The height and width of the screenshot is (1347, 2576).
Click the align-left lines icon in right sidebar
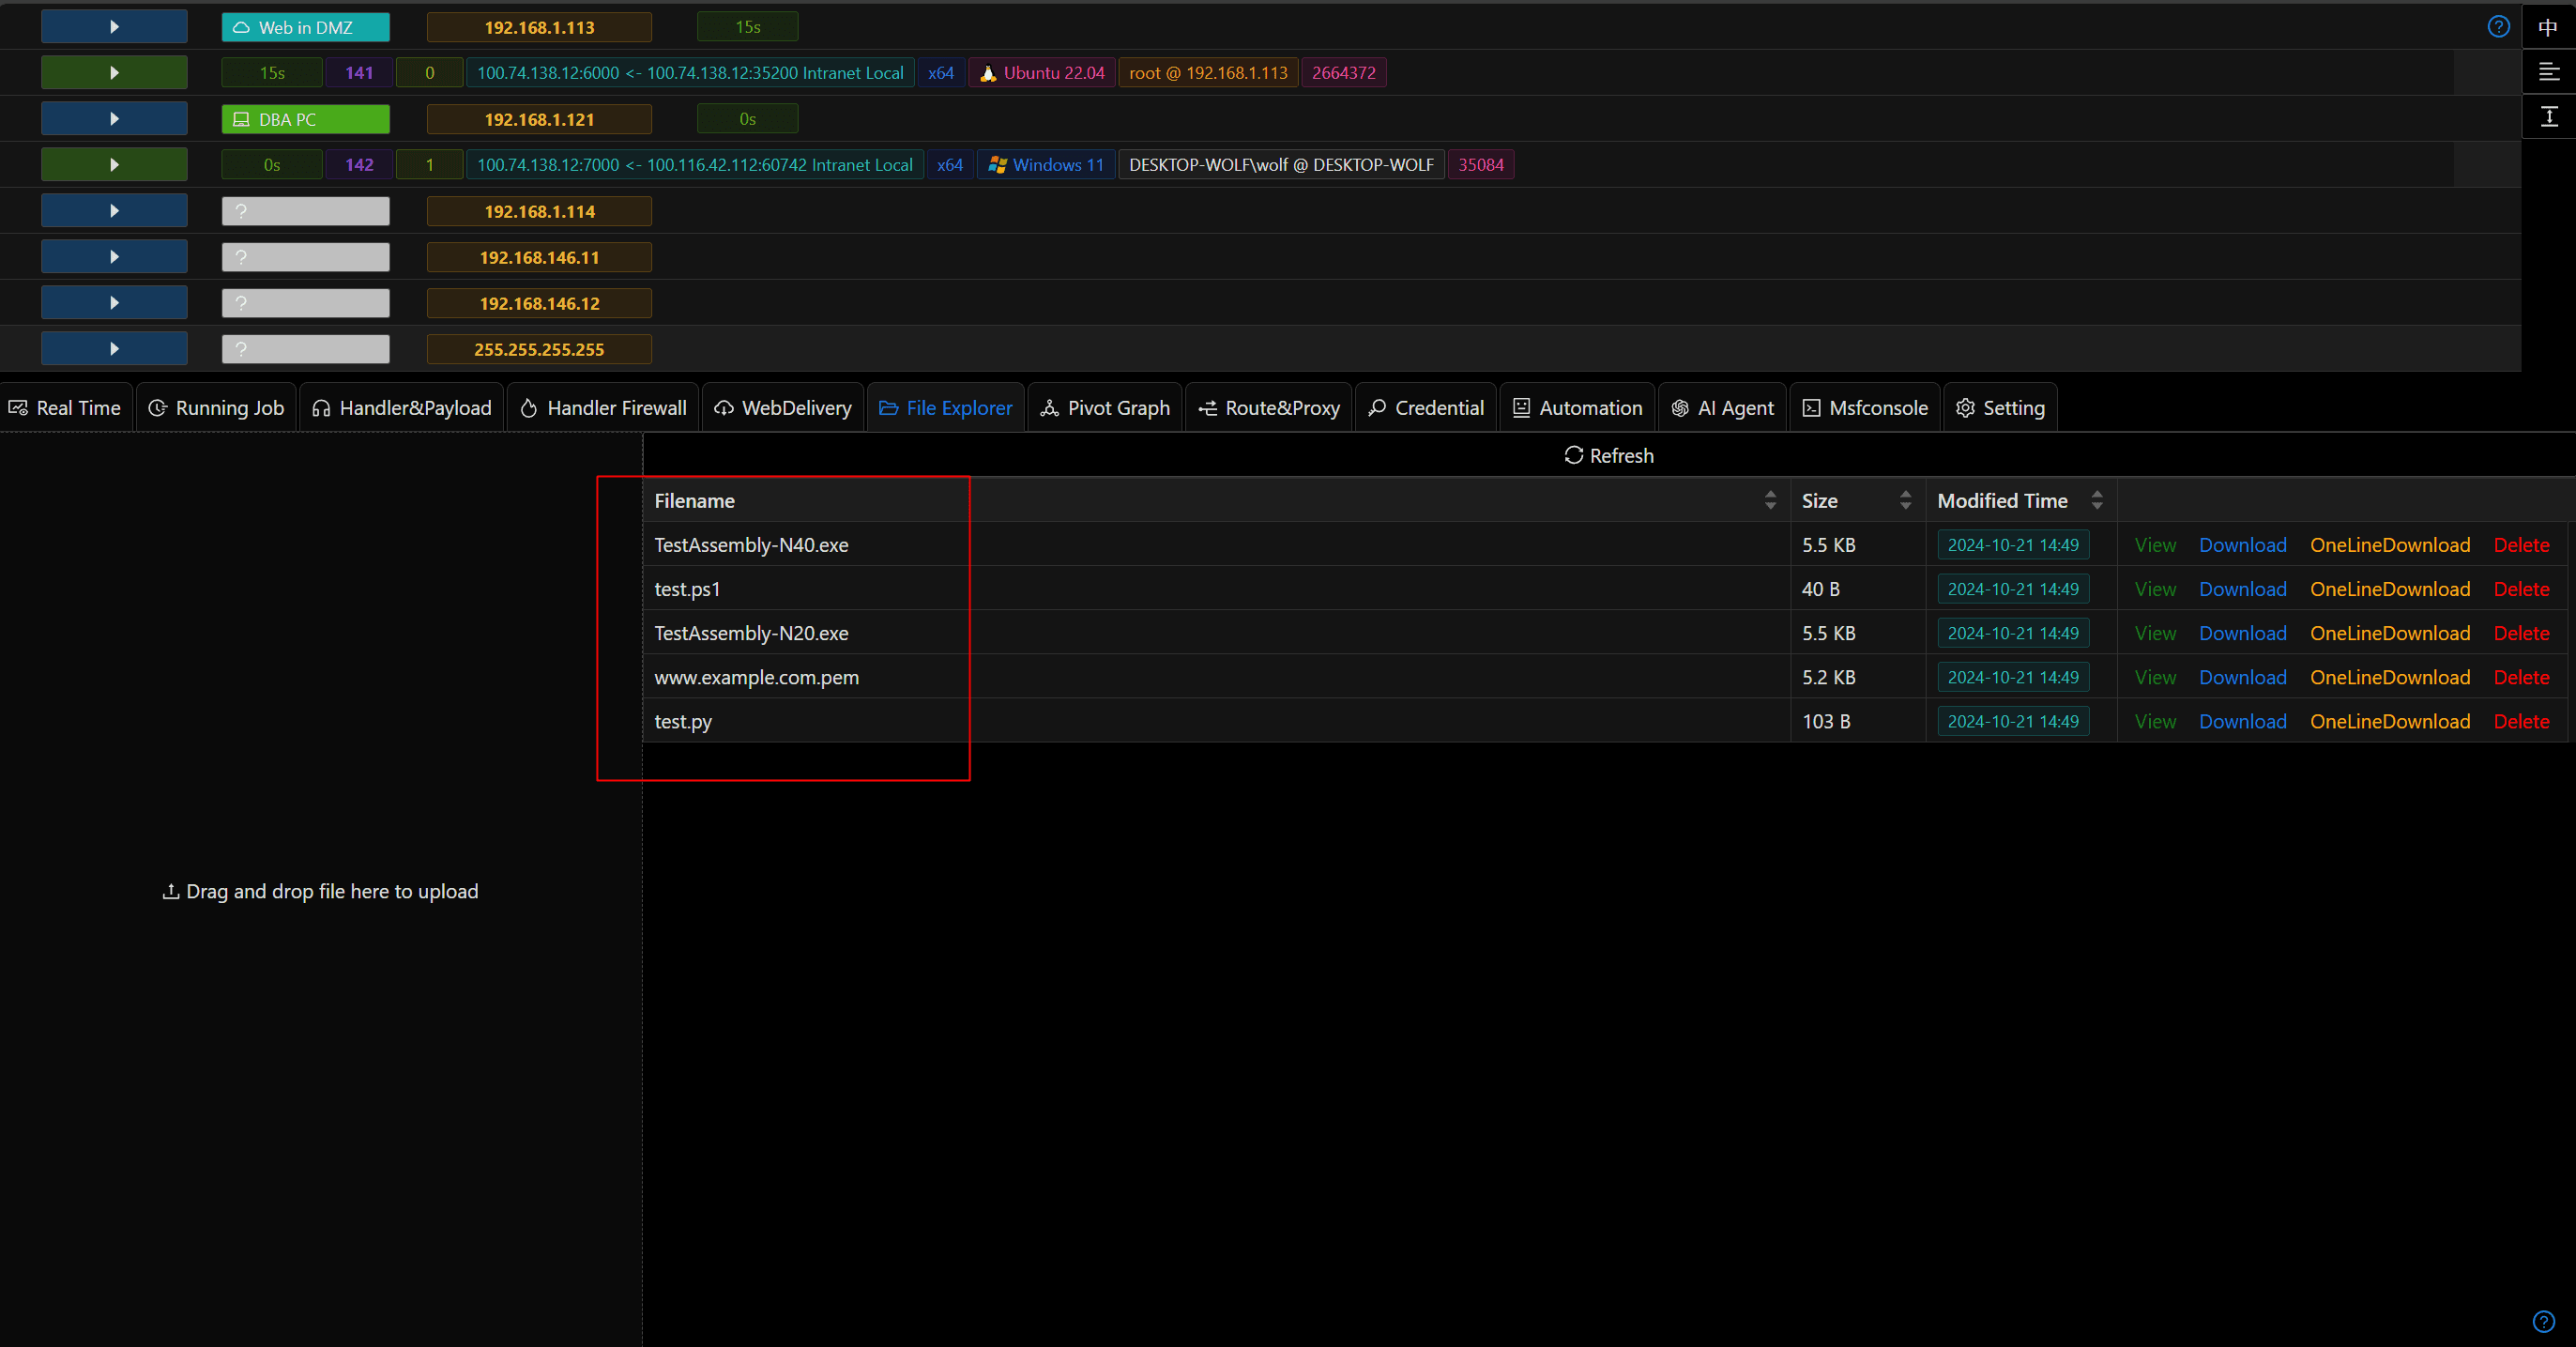pyautogui.click(x=2548, y=72)
